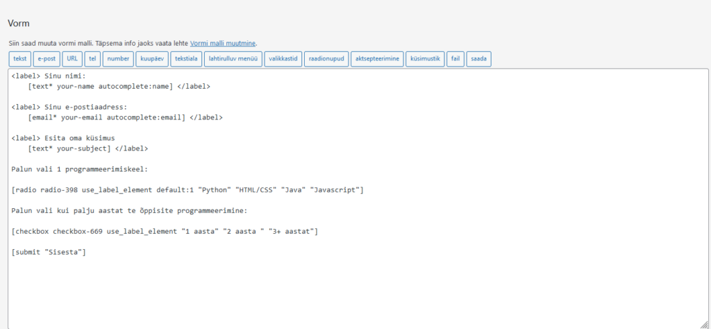Place cursor on the submit "Sisesta" line
Viewport: 711px width, 329px height.
(49, 251)
